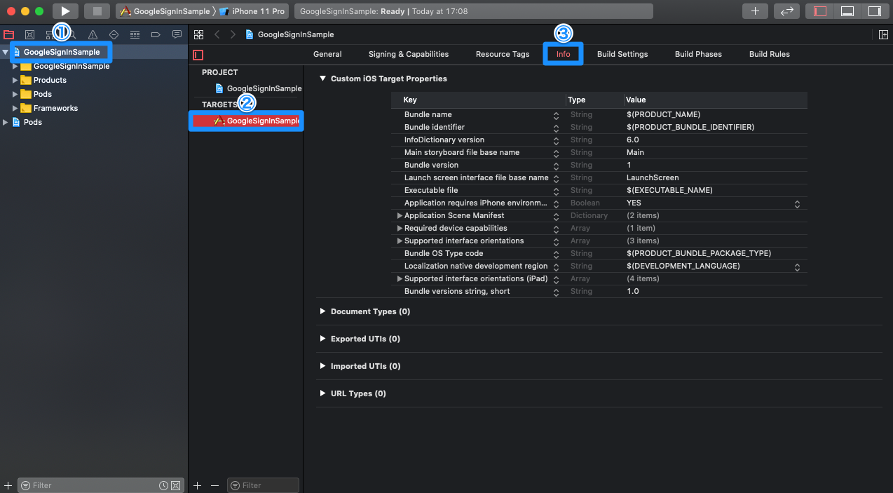This screenshot has width=893, height=493.
Task: Expand the Application Scene Manifest row
Action: [x=400, y=215]
